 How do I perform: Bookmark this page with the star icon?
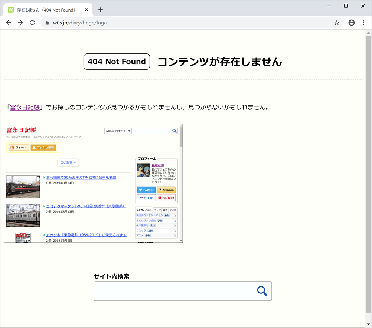[336, 23]
